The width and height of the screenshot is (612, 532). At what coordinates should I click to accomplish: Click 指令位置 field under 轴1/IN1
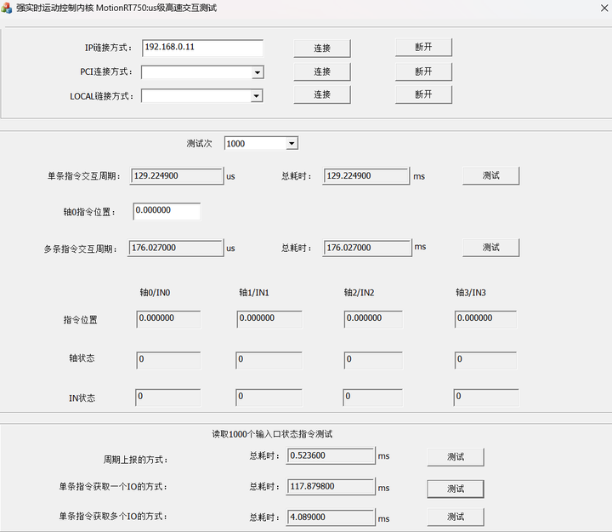[x=269, y=319]
